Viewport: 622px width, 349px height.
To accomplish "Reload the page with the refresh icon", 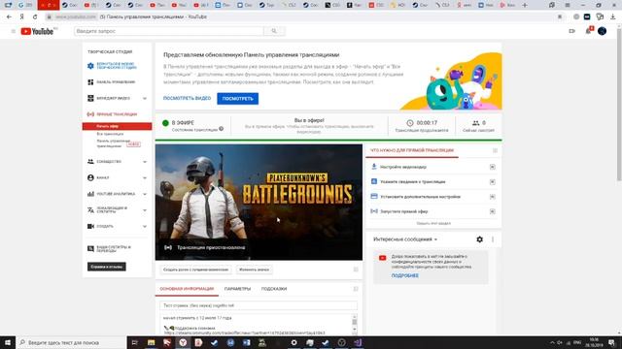I will point(35,17).
